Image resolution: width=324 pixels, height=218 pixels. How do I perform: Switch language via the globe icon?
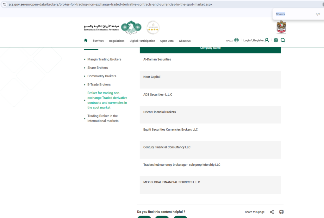click(x=236, y=40)
